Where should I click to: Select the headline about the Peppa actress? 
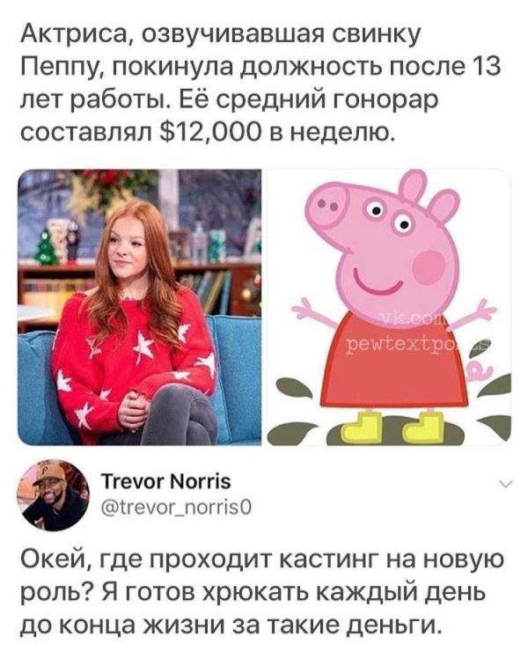tap(260, 84)
